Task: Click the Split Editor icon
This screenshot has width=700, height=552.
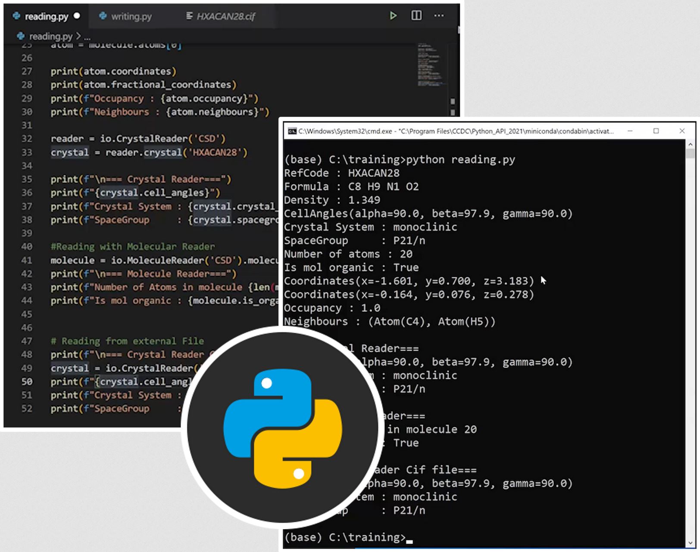Action: point(416,16)
